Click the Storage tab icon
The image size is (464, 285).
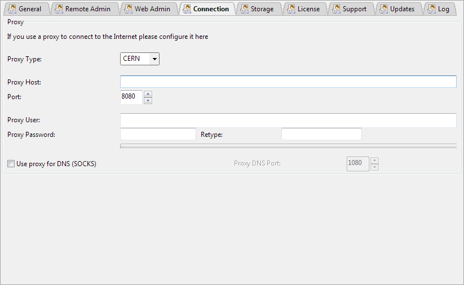(244, 9)
